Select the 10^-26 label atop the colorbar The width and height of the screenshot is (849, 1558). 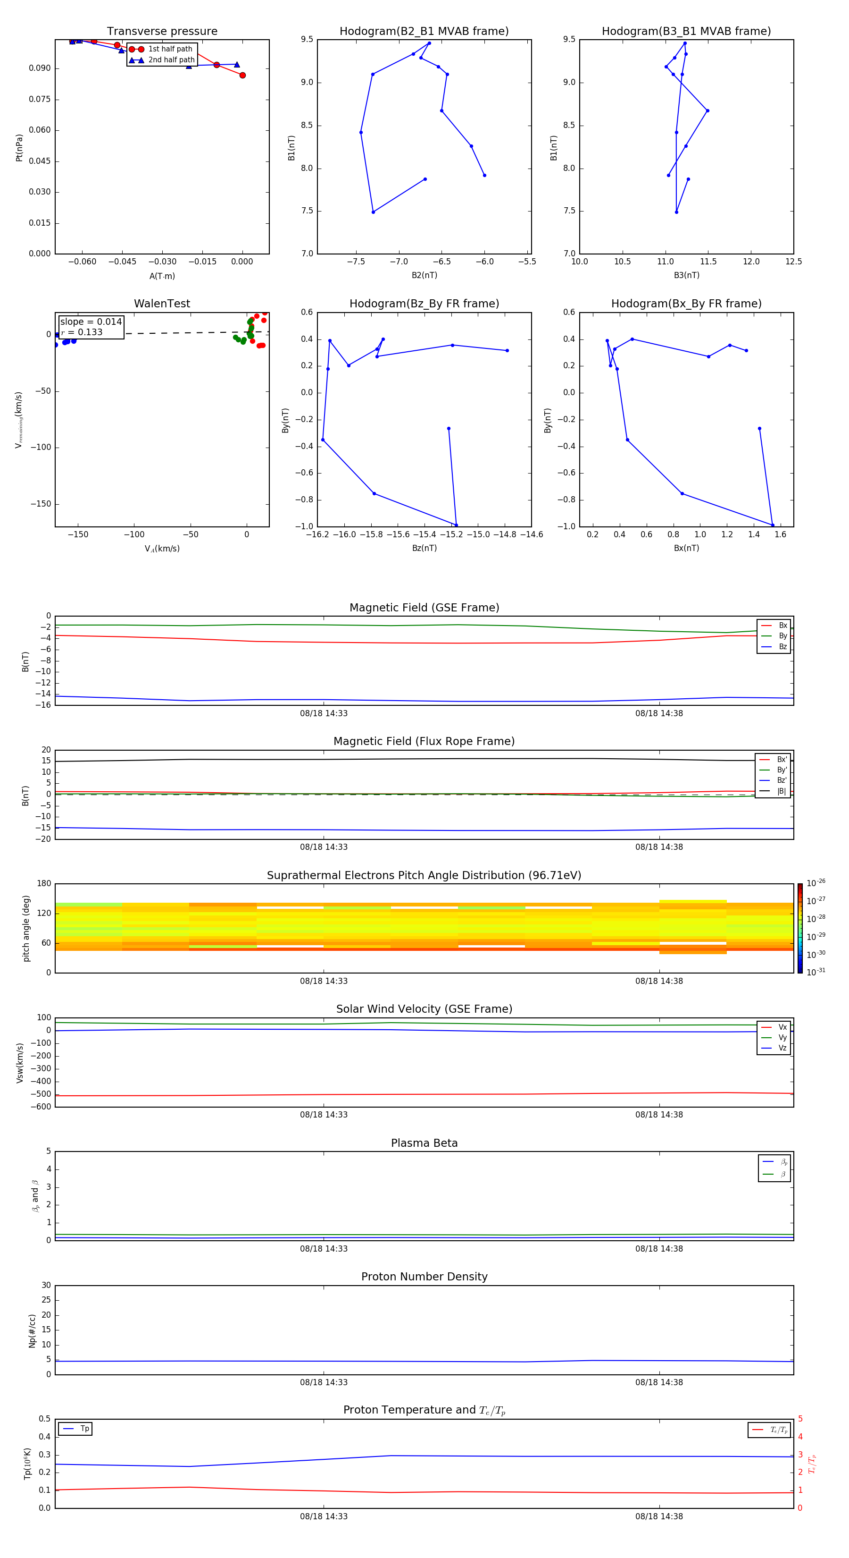click(x=816, y=883)
